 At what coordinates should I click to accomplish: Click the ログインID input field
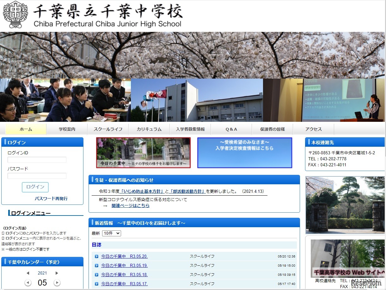(x=37, y=160)
